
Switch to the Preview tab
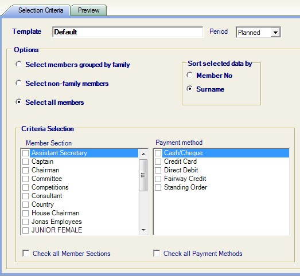[x=88, y=10]
